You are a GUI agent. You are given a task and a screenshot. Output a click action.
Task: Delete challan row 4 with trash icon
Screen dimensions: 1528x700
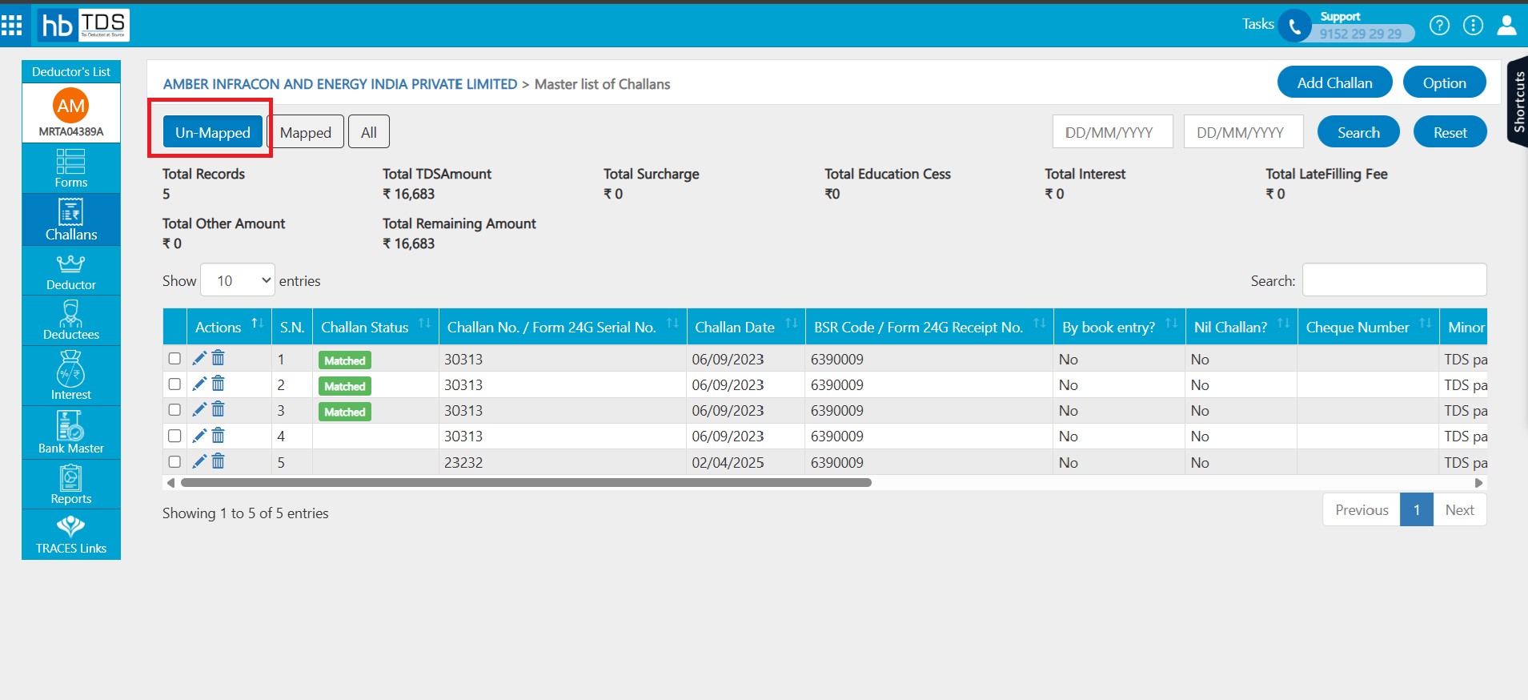pyautogui.click(x=219, y=436)
